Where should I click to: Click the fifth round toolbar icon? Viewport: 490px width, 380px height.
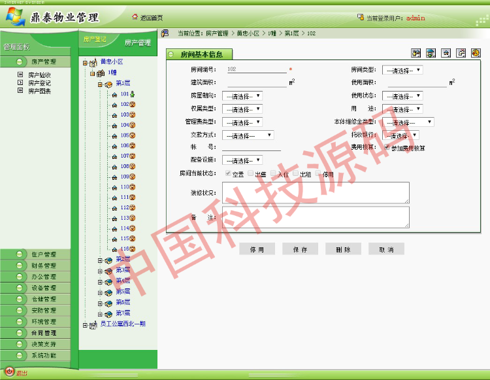click(x=476, y=53)
